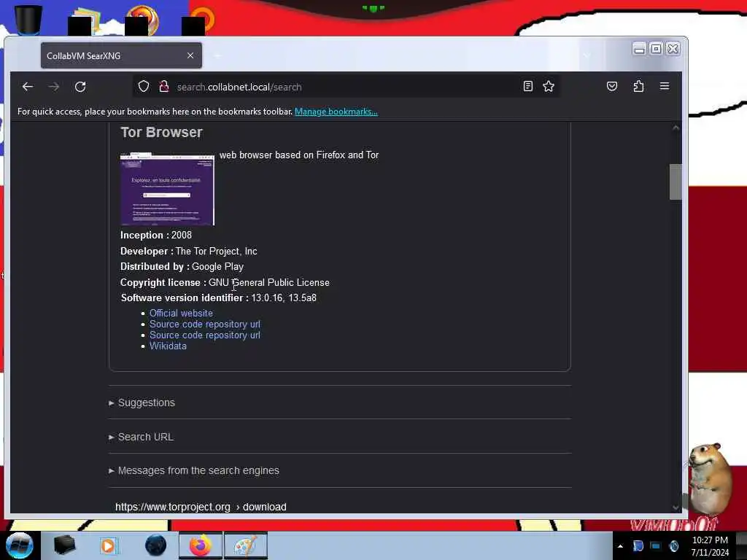This screenshot has height=560, width=747.
Task: Show hidden system tray icons
Action: [620, 546]
